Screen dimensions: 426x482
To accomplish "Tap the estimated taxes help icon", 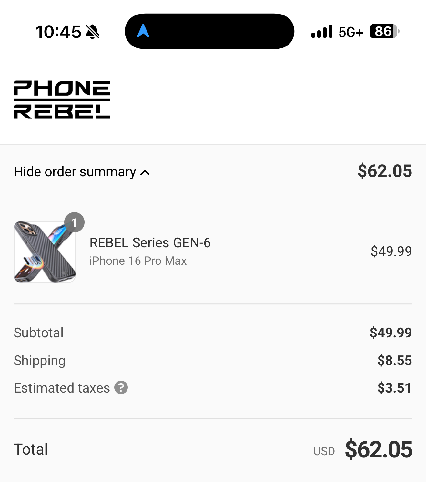I will pos(121,387).
